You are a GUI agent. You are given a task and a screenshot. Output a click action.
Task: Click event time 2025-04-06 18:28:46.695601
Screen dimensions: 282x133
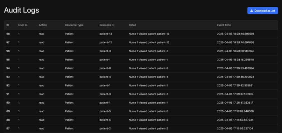(x=235, y=34)
